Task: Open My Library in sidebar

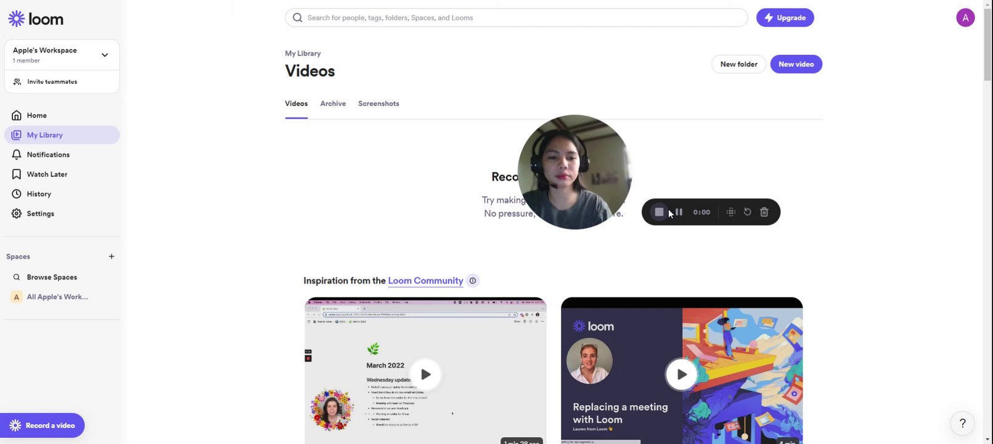Action: click(62, 135)
